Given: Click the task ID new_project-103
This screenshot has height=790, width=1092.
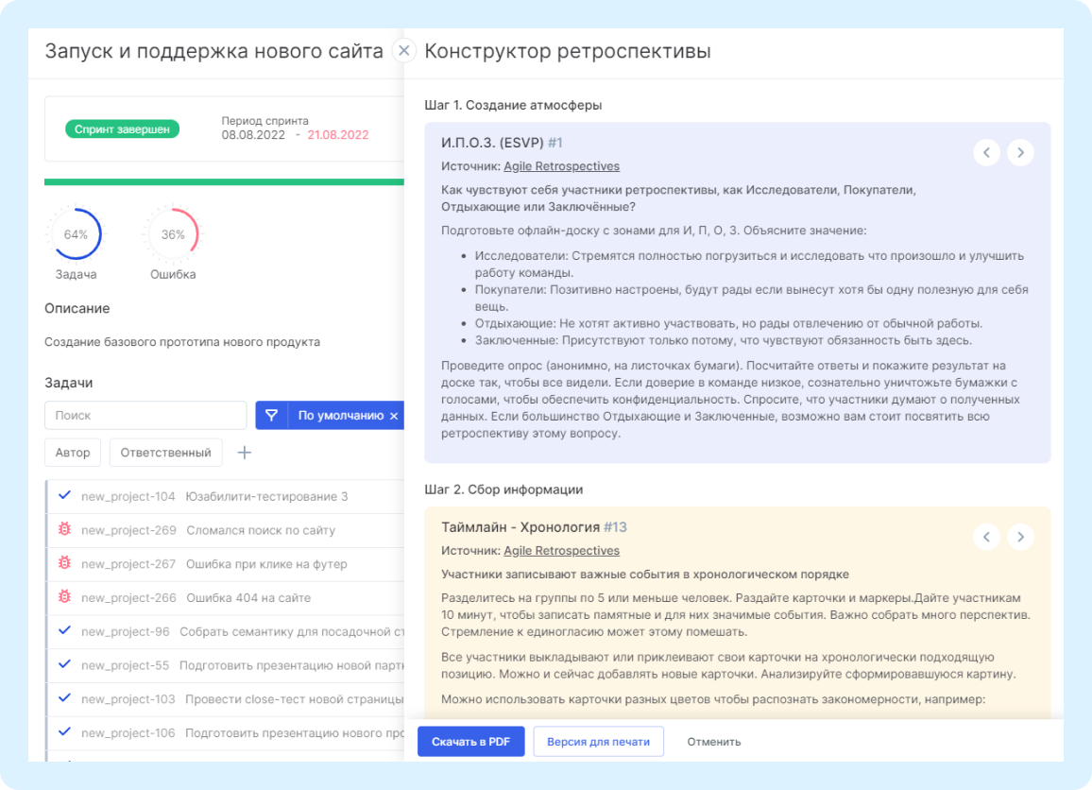Looking at the screenshot, I should coord(128,699).
